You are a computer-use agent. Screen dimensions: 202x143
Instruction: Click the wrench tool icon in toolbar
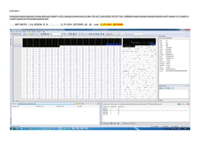point(79,34)
